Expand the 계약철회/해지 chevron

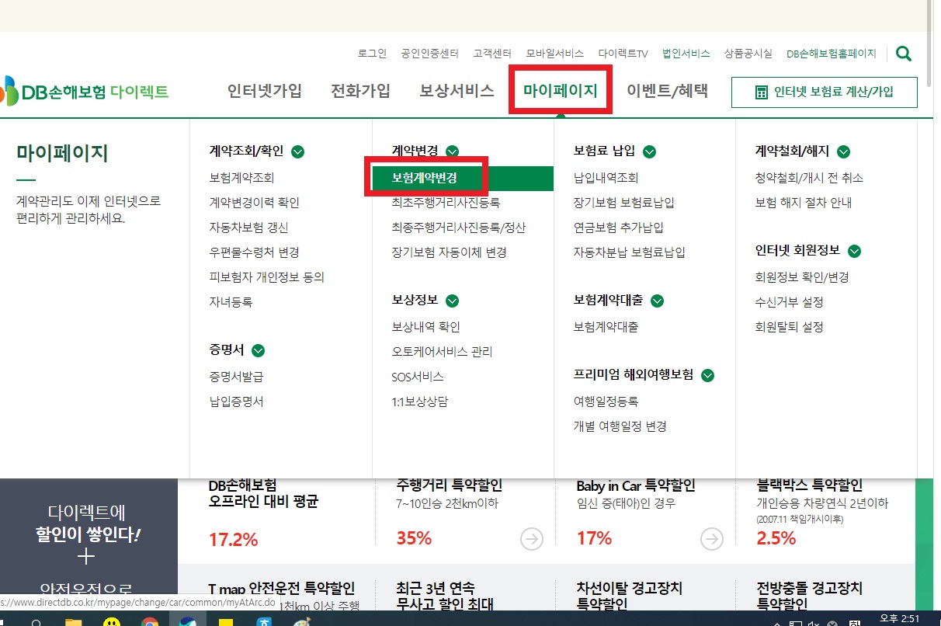tap(844, 151)
